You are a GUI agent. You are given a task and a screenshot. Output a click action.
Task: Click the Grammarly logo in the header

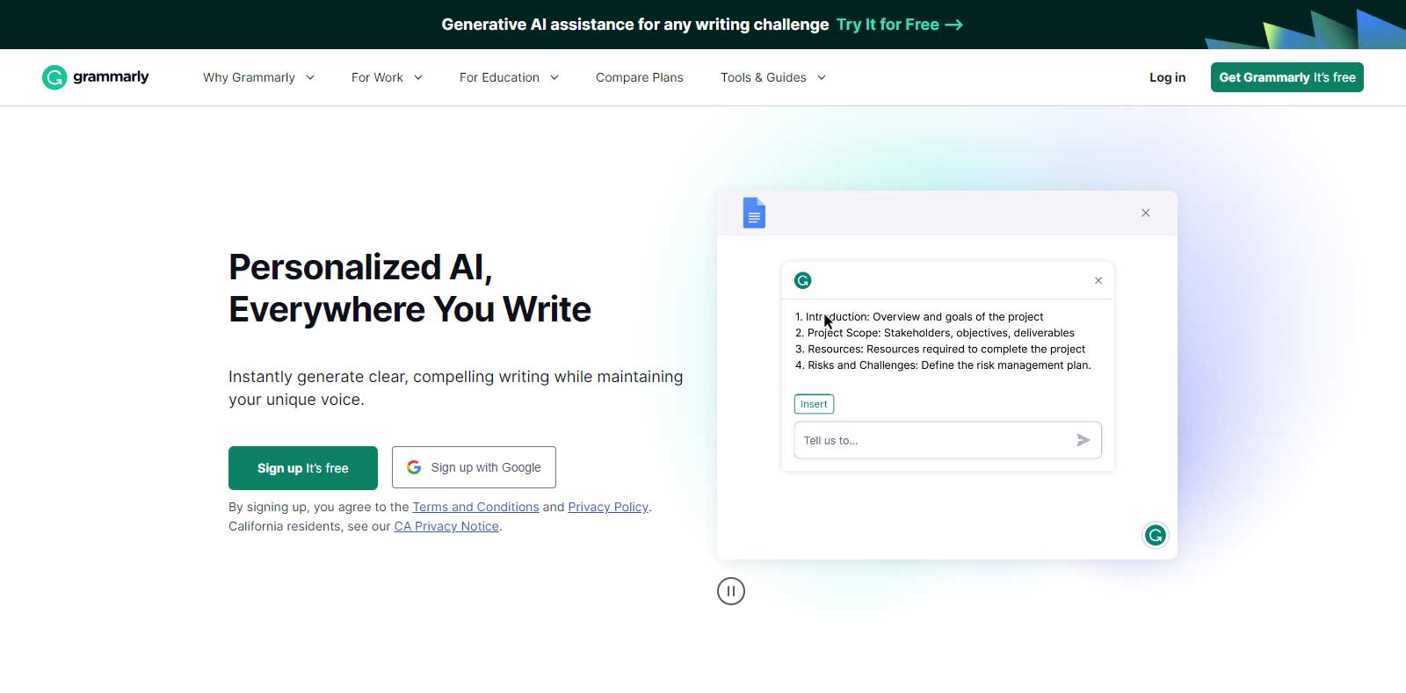point(95,77)
